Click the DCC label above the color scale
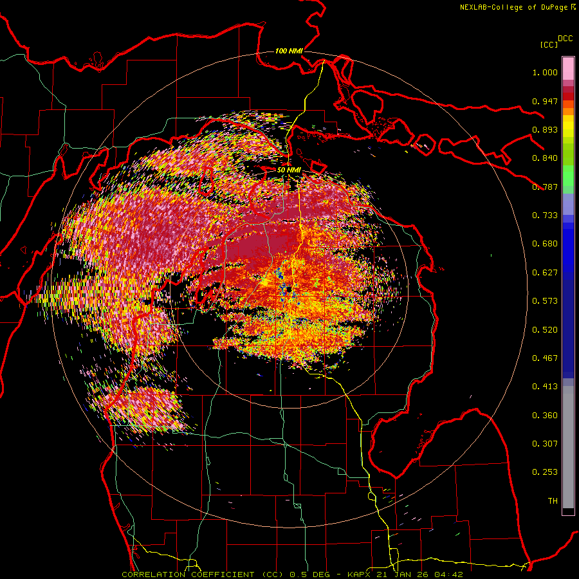 click(x=565, y=39)
